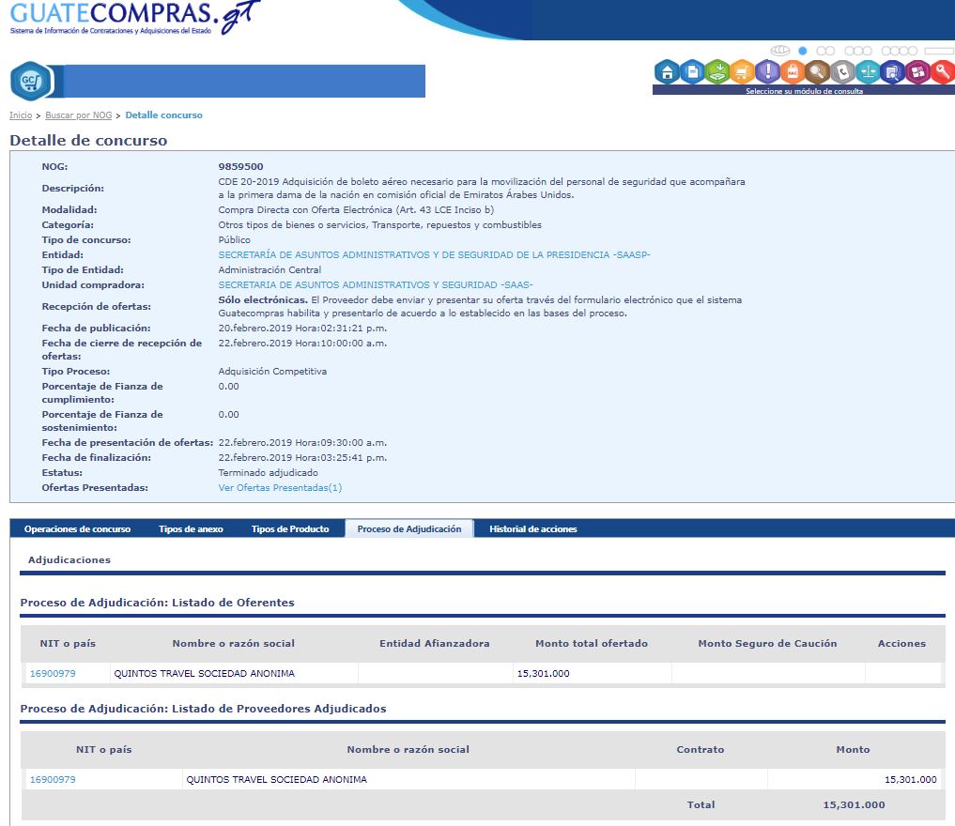The width and height of the screenshot is (955, 826).
Task: Switch to Operaciones de concurso tab
Action: point(77,529)
